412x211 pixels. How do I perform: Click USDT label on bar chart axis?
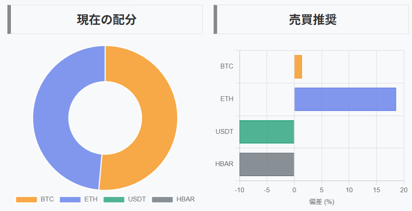(225, 132)
